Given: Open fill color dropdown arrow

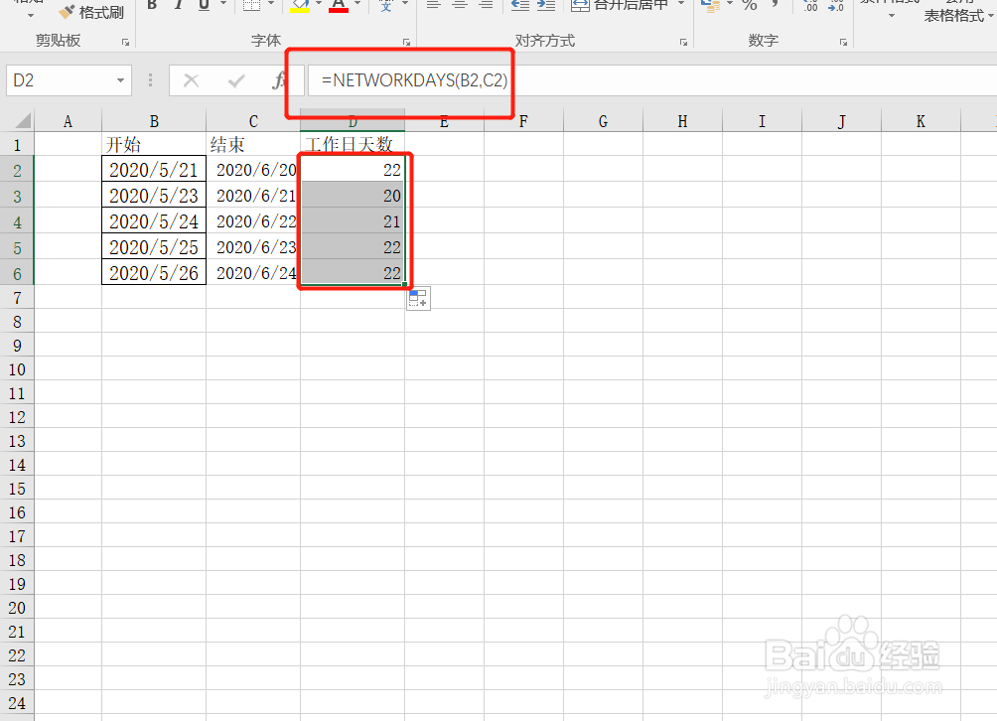Looking at the screenshot, I should click(319, 4).
